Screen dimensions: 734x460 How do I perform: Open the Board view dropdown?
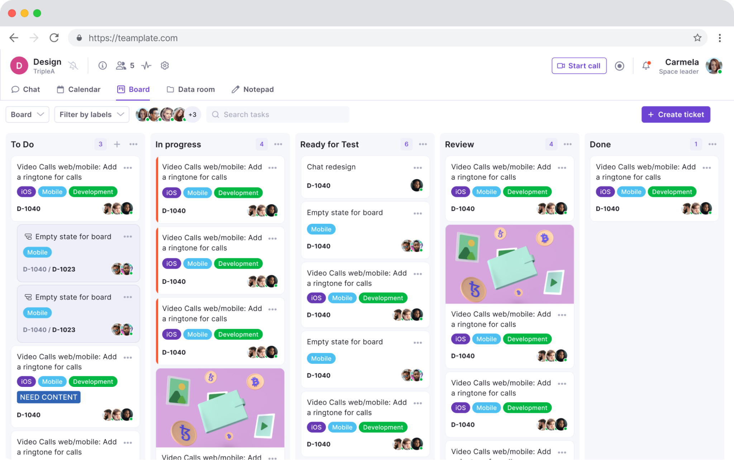pyautogui.click(x=27, y=114)
